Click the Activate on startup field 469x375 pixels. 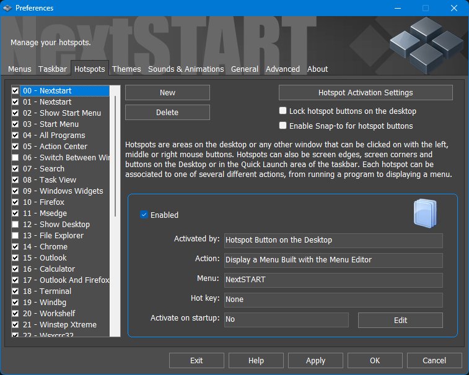[286, 319]
